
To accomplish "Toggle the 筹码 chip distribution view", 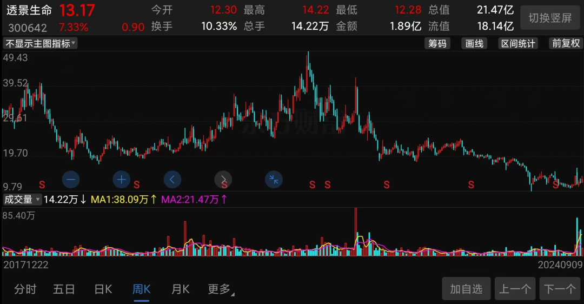I will (x=437, y=44).
